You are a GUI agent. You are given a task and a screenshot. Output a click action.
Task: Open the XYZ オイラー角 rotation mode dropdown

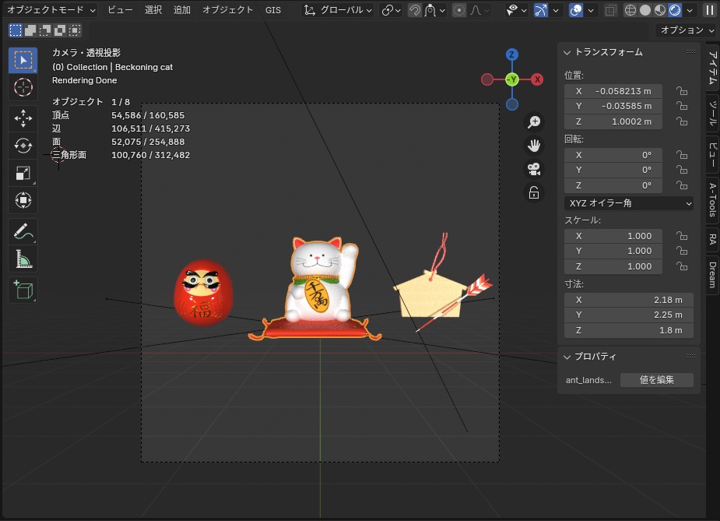627,202
